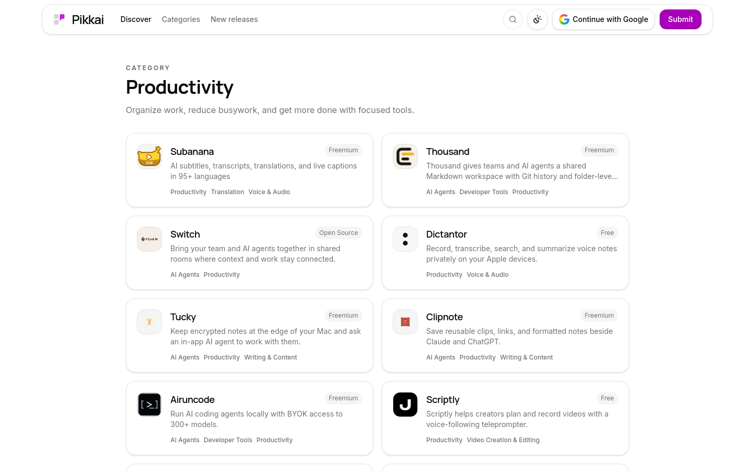Click Free badge on Dictantor card

tap(607, 233)
